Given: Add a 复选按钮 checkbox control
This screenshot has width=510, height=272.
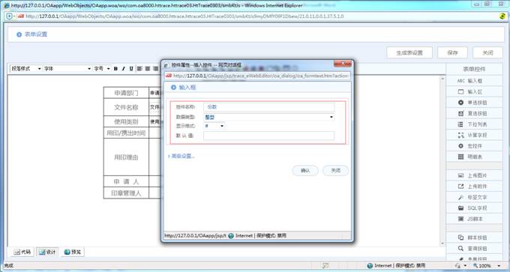Looking at the screenshot, I should pyautogui.click(x=474, y=113).
